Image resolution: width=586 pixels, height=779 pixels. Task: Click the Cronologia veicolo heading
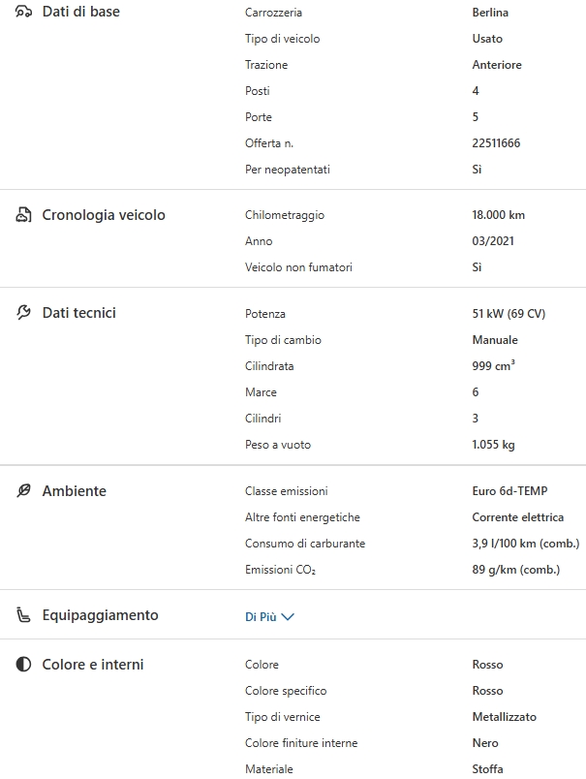pos(104,215)
